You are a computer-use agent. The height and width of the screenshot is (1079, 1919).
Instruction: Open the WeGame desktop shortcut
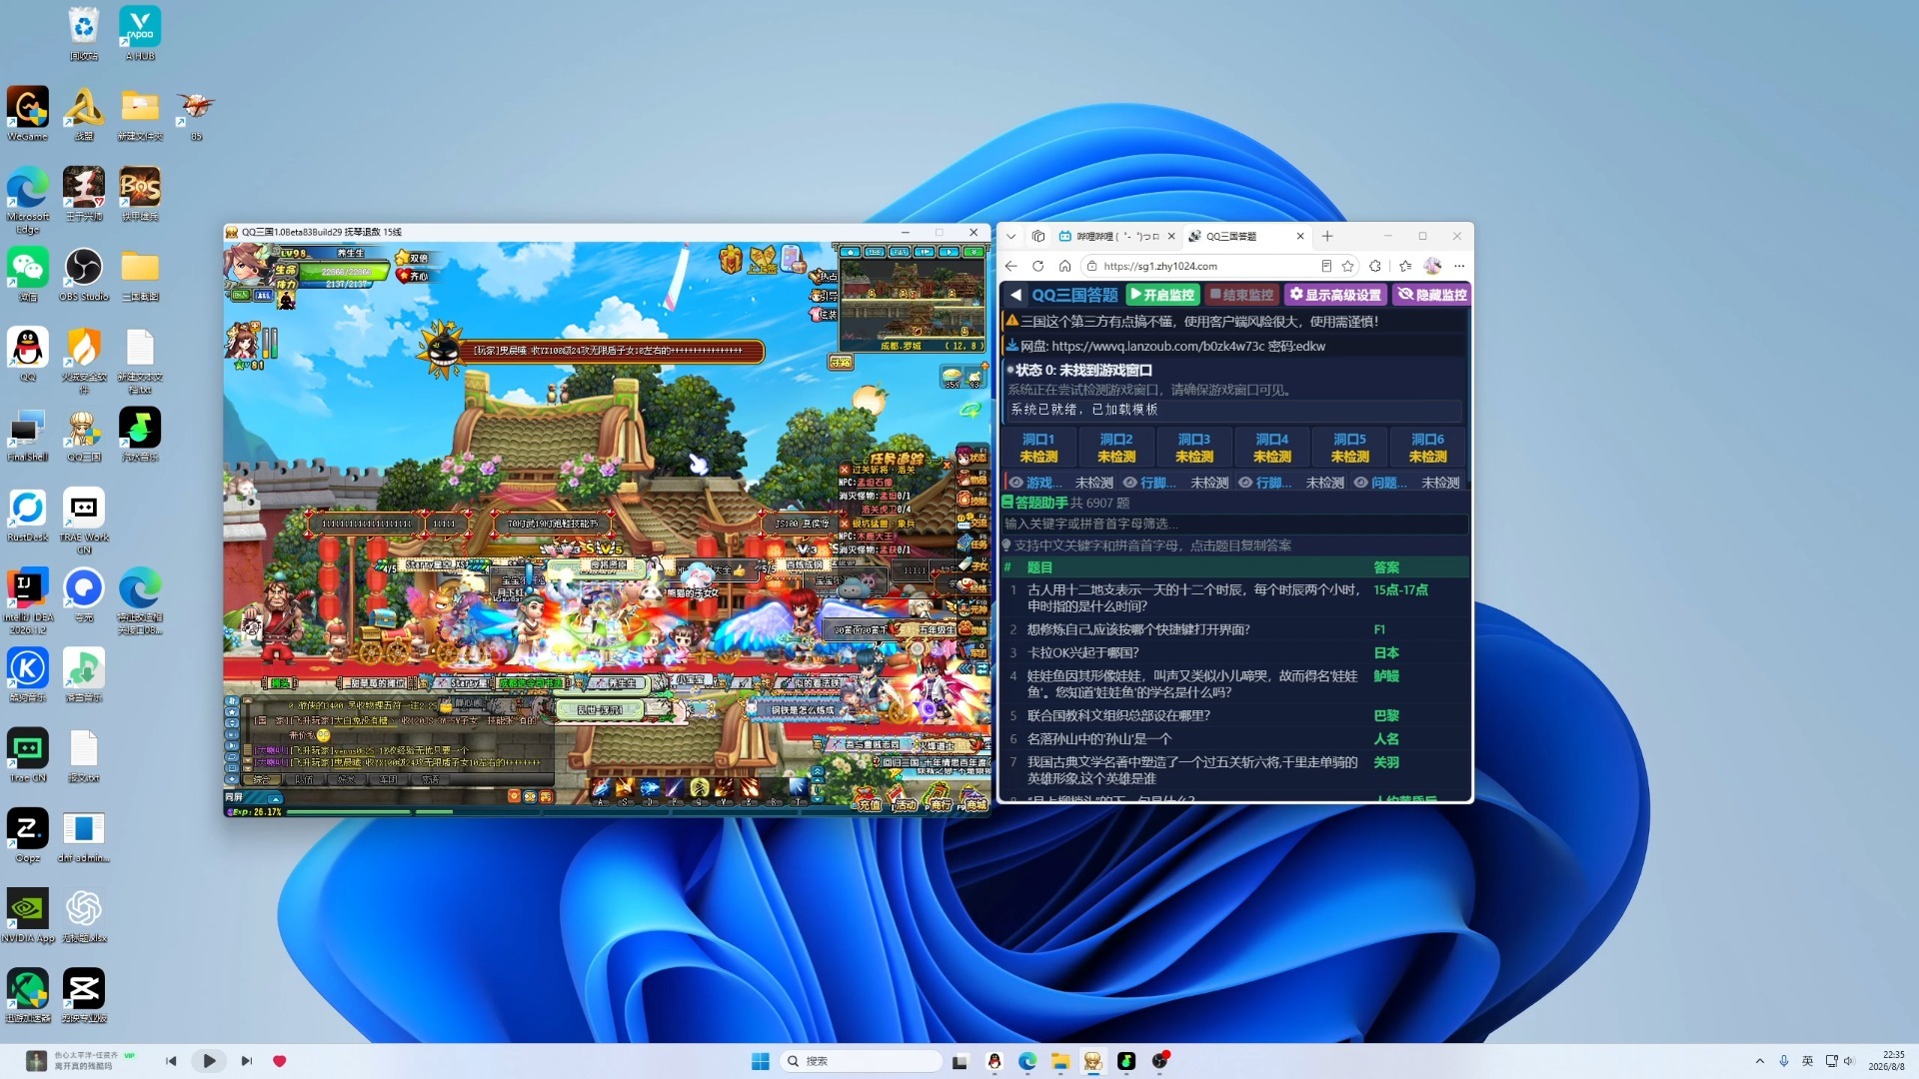pos(28,113)
